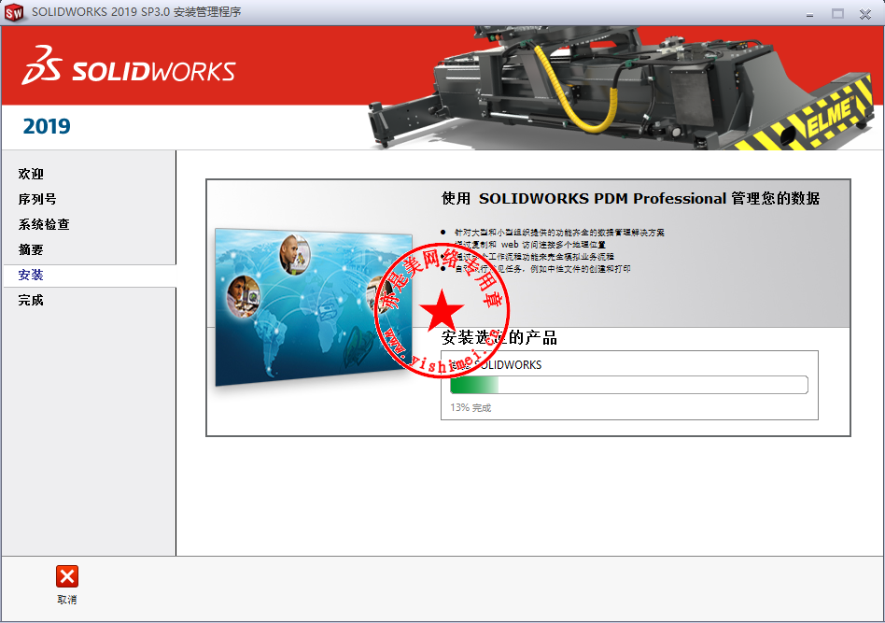Maximize the installation manager window
This screenshot has height=623, width=885.
[x=837, y=14]
